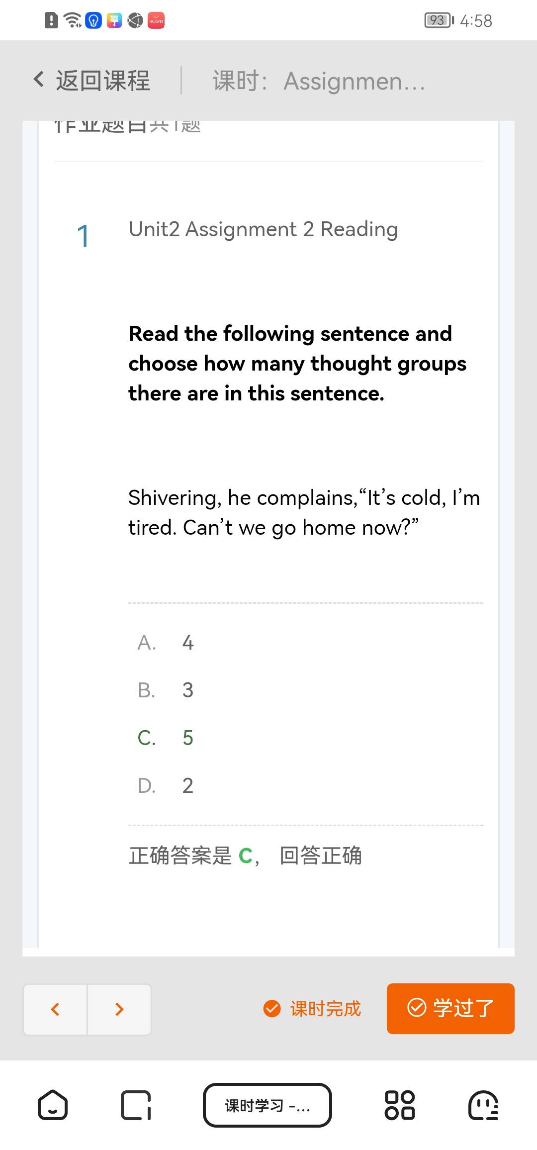Tap the ghost assistant icon
The height and width of the screenshot is (1150, 537).
point(483,1105)
